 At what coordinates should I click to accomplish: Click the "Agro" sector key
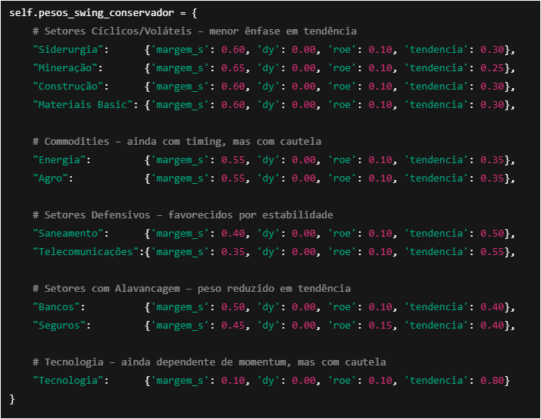coord(52,178)
